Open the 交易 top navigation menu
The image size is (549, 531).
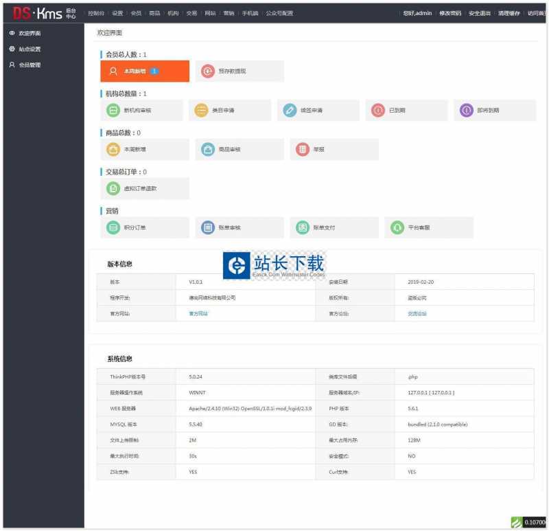pyautogui.click(x=191, y=13)
